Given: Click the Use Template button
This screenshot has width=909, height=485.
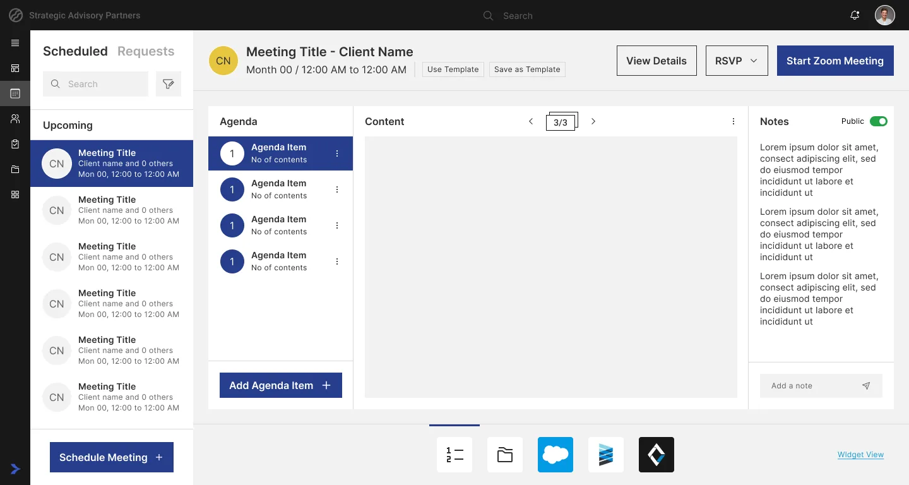Looking at the screenshot, I should pos(453,69).
